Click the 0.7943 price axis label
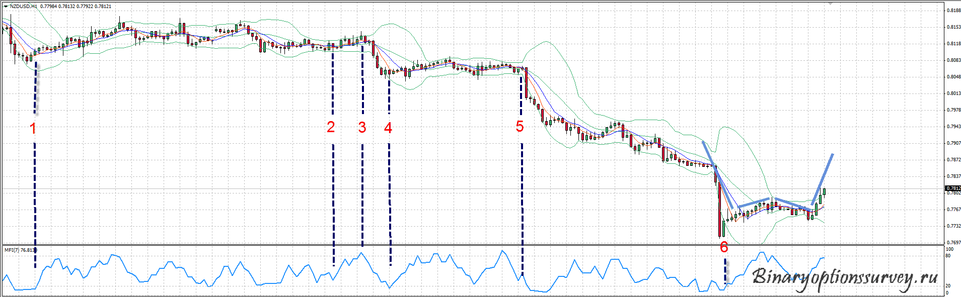The image size is (961, 297). (x=953, y=127)
